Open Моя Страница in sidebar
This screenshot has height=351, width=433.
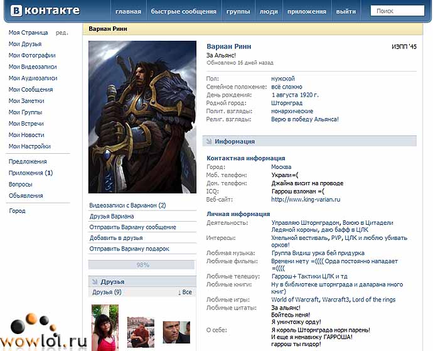tap(28, 33)
